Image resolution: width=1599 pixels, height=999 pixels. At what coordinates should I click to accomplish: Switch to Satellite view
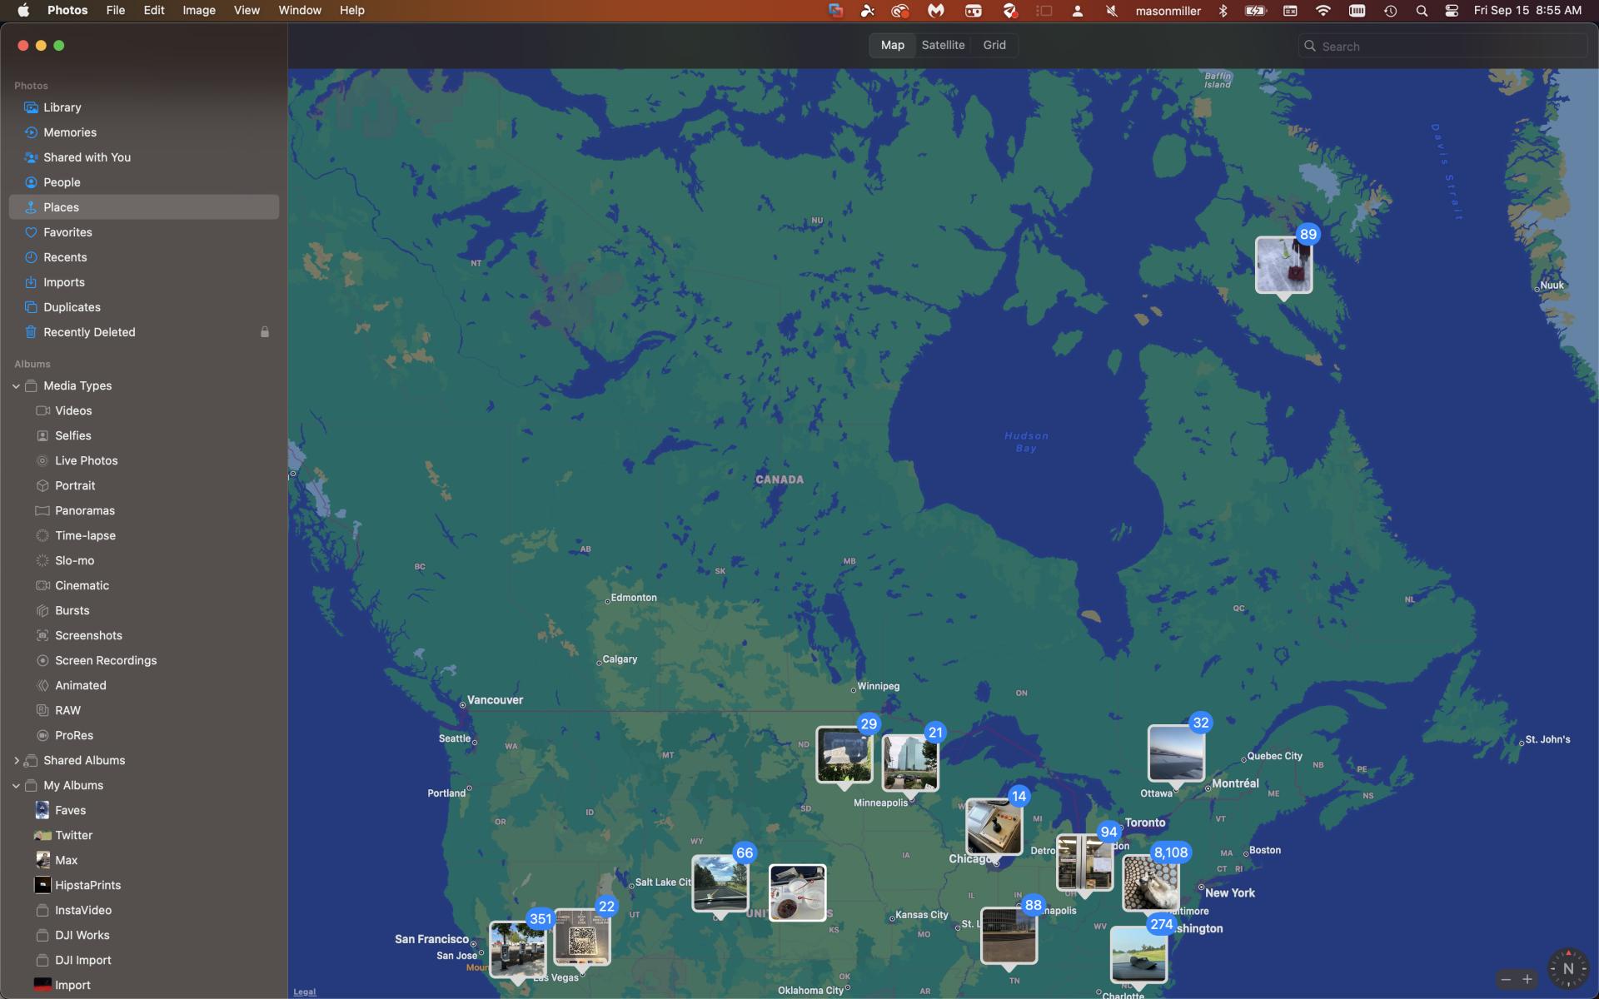tap(943, 45)
